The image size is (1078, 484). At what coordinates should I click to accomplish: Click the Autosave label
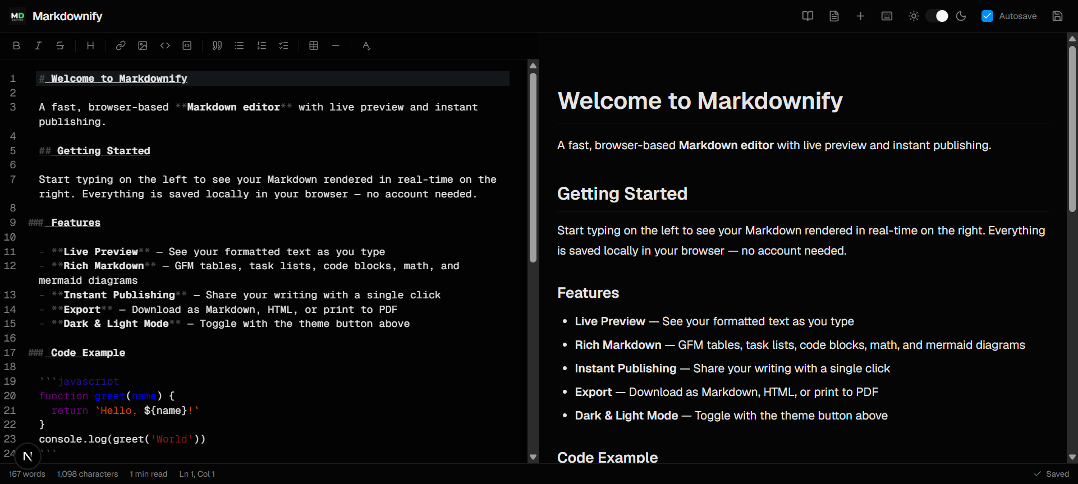point(1017,16)
